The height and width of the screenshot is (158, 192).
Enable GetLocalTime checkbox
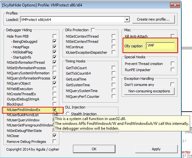(x=114, y=79)
